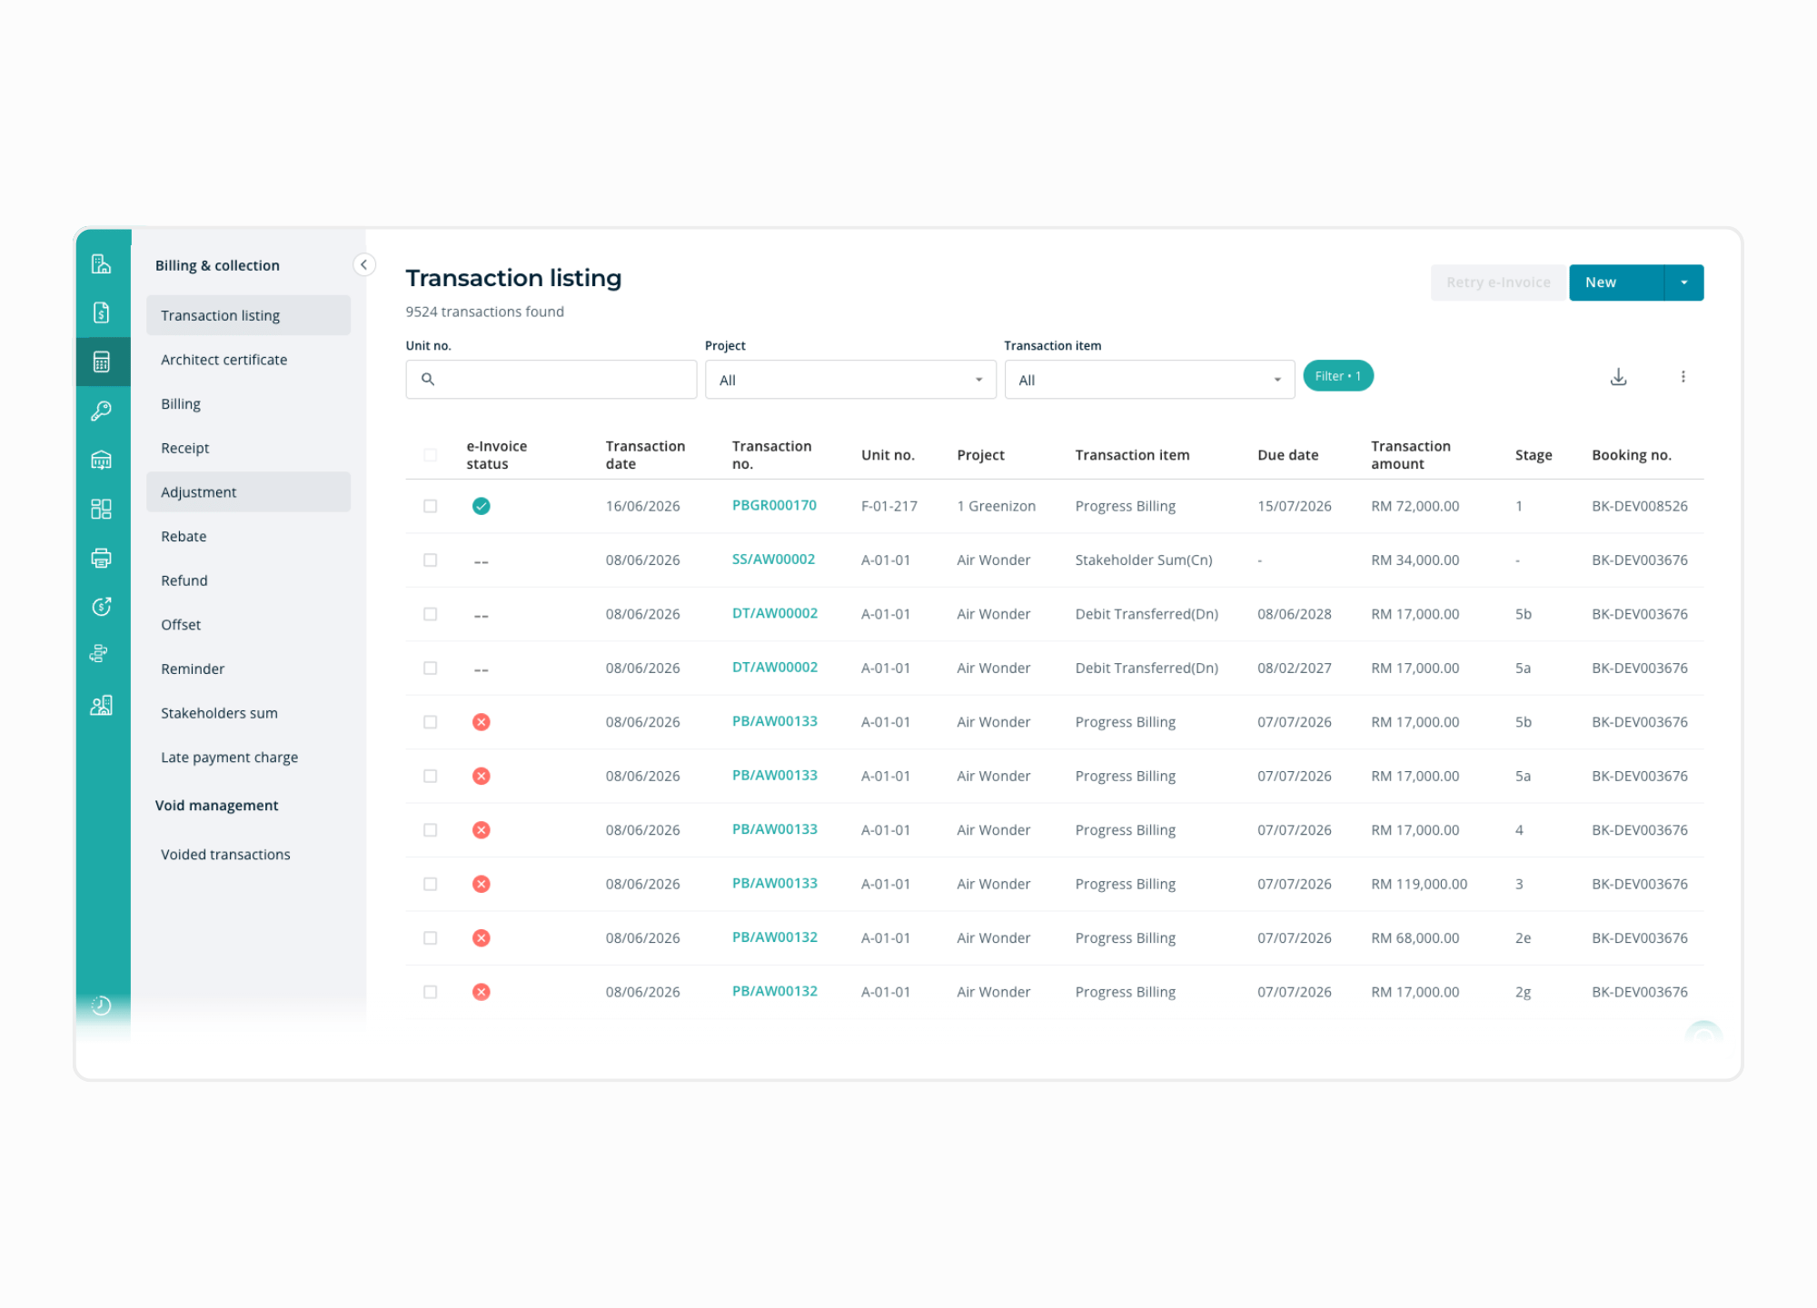
Task: Open the Filter • 1 pill button
Action: [x=1337, y=376]
